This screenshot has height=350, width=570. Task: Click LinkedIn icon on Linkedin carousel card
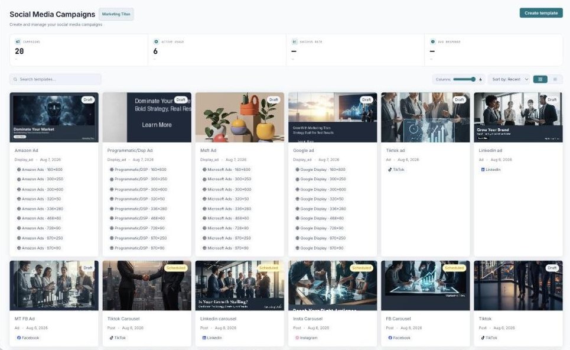coord(204,338)
